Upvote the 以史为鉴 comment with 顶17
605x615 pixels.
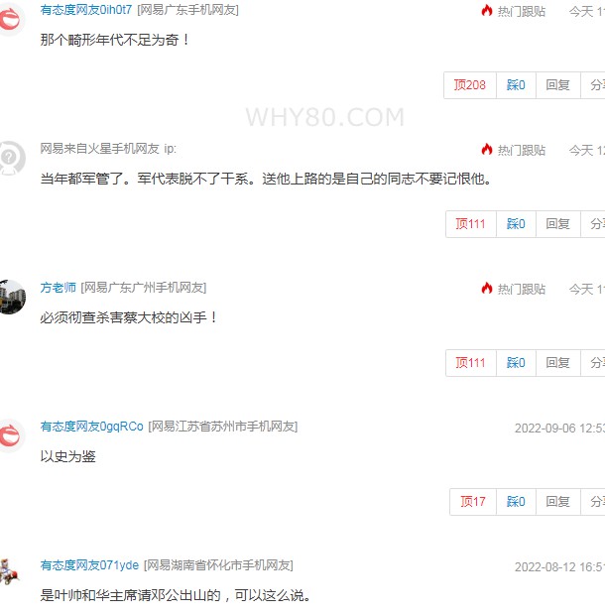pos(473,502)
